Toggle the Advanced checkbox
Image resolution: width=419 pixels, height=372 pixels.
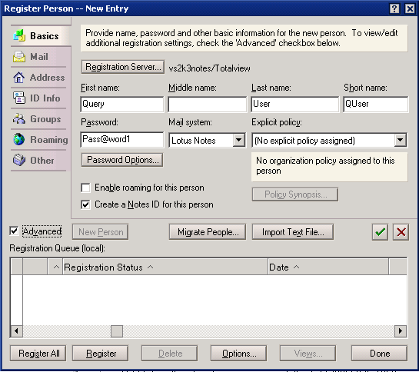pos(14,231)
